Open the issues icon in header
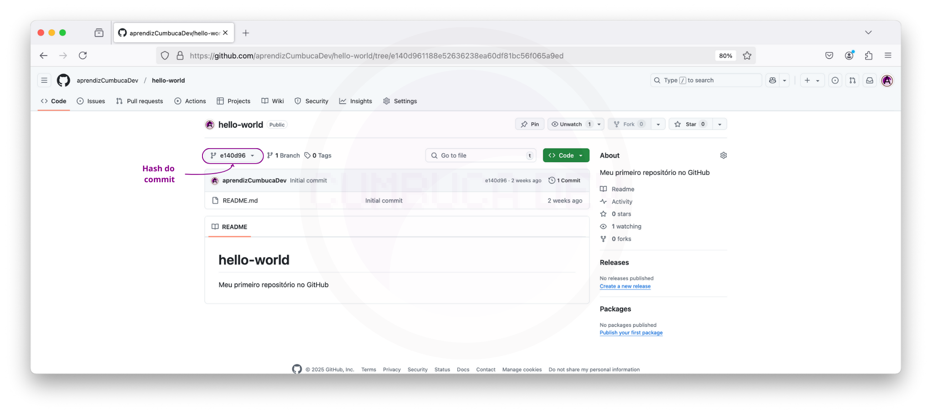 [835, 80]
